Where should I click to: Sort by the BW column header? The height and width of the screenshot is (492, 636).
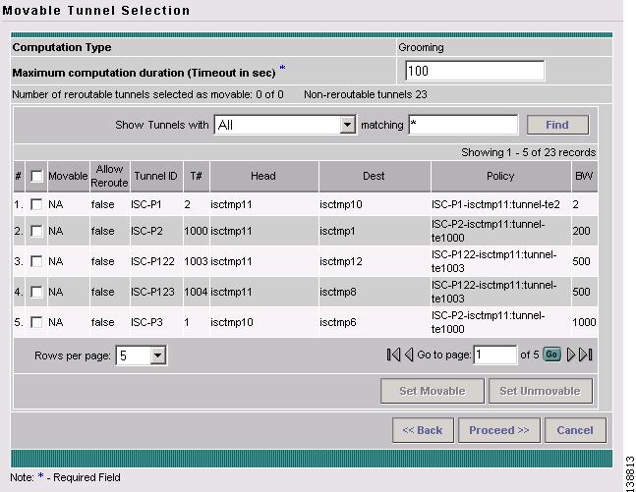coord(584,176)
